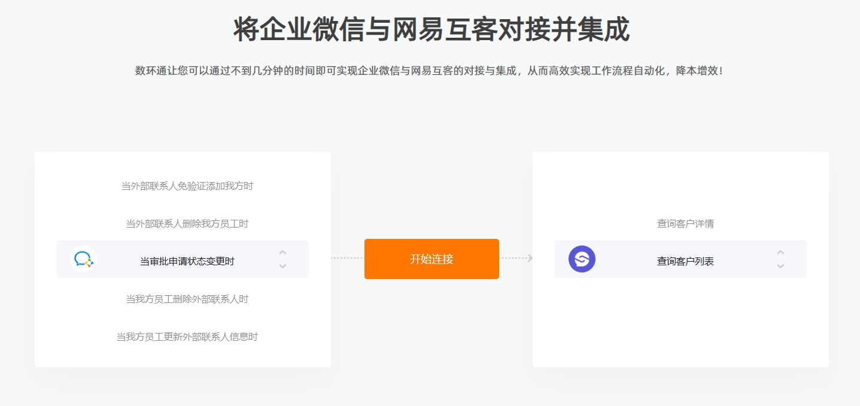
Task: Select trigger 当我方员工更新外部联系人信息时
Action: click(187, 337)
